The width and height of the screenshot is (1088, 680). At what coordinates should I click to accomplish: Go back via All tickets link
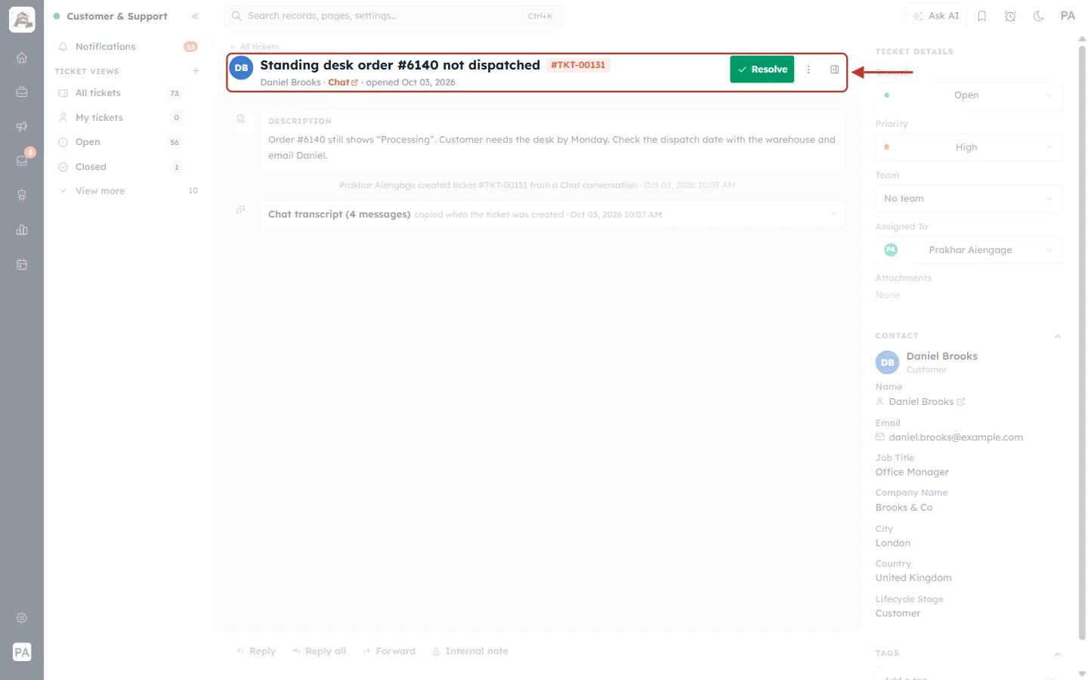pyautogui.click(x=255, y=47)
